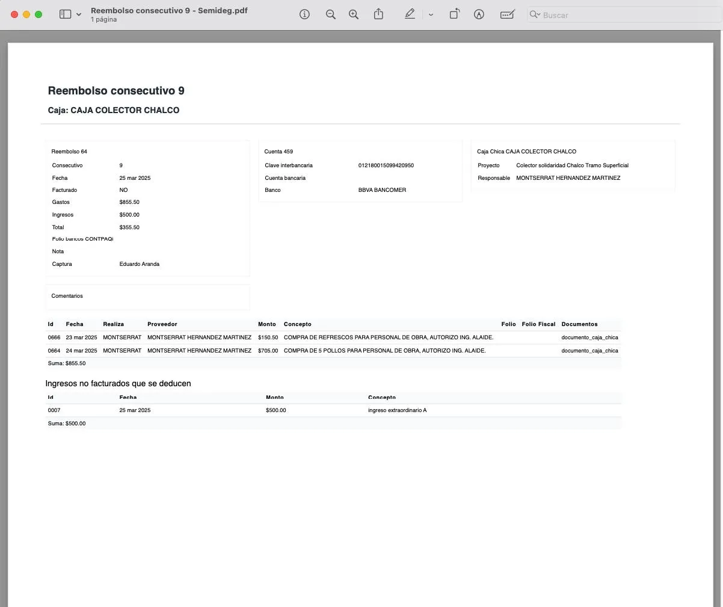Show the document inspector info
The image size is (723, 607).
coord(304,14)
